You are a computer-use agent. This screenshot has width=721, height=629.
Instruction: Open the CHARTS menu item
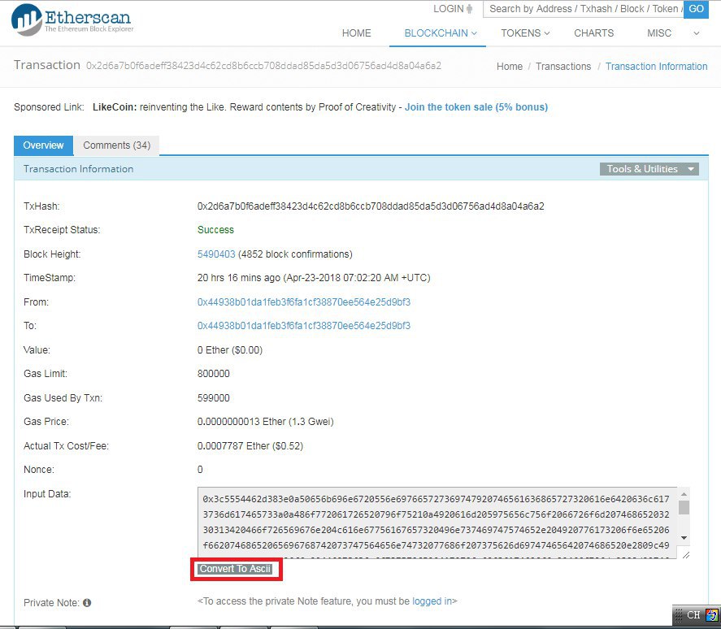[x=593, y=33]
